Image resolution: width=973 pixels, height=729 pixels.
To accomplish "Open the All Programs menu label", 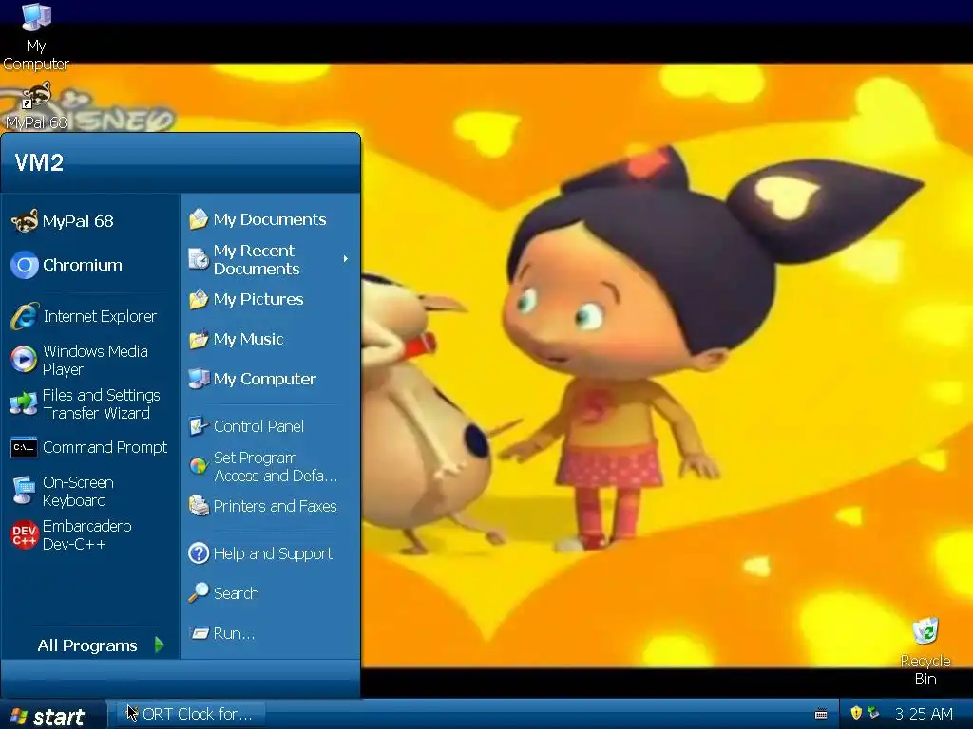I will (x=86, y=645).
